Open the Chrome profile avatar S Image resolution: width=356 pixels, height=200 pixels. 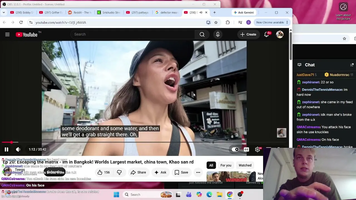point(249,22)
